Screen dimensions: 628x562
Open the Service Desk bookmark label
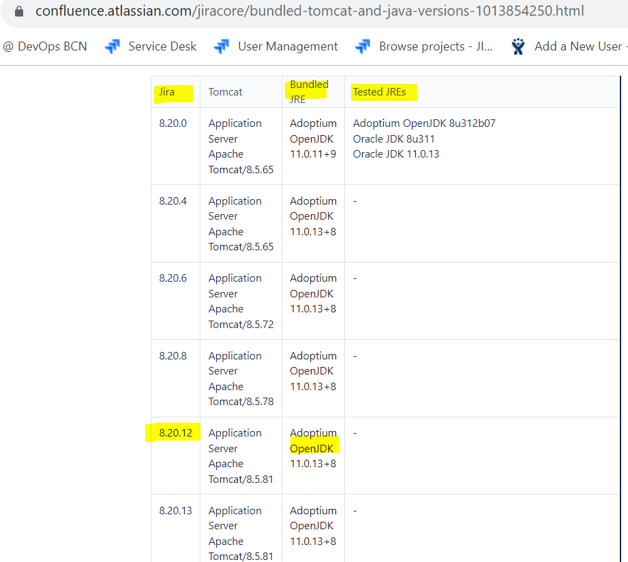[162, 46]
